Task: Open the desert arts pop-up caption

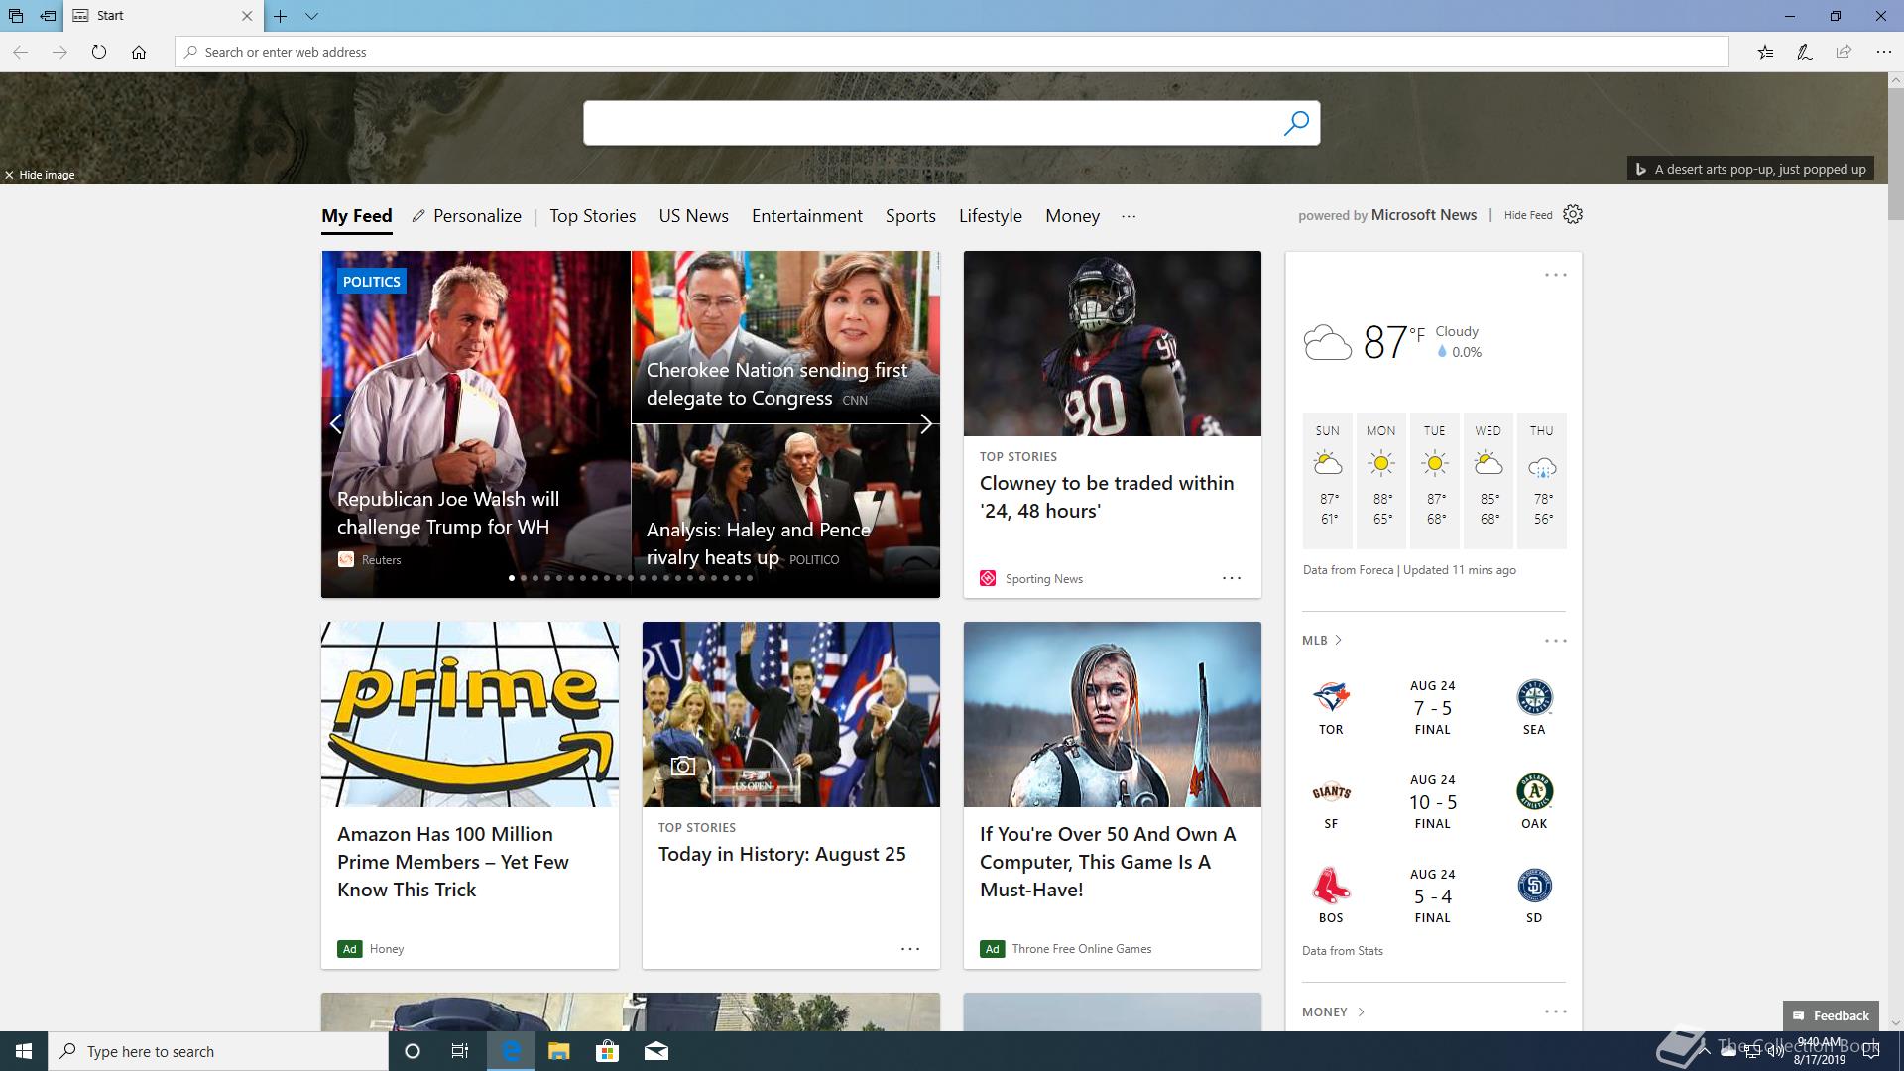Action: pos(1751,170)
